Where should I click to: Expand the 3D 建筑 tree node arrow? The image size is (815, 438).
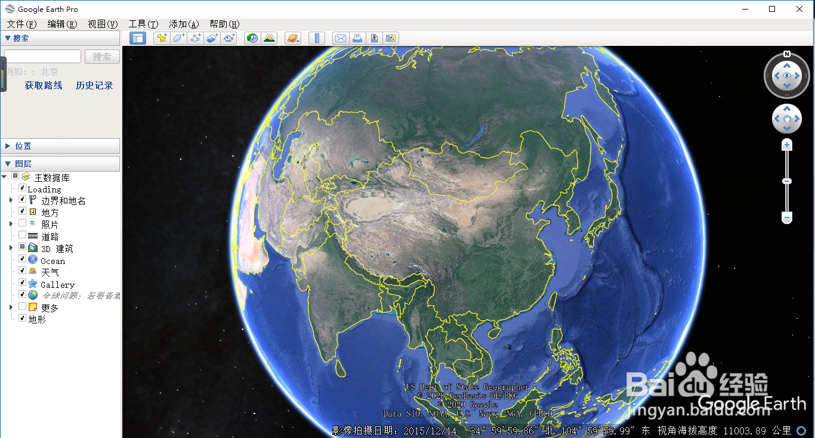[x=11, y=248]
